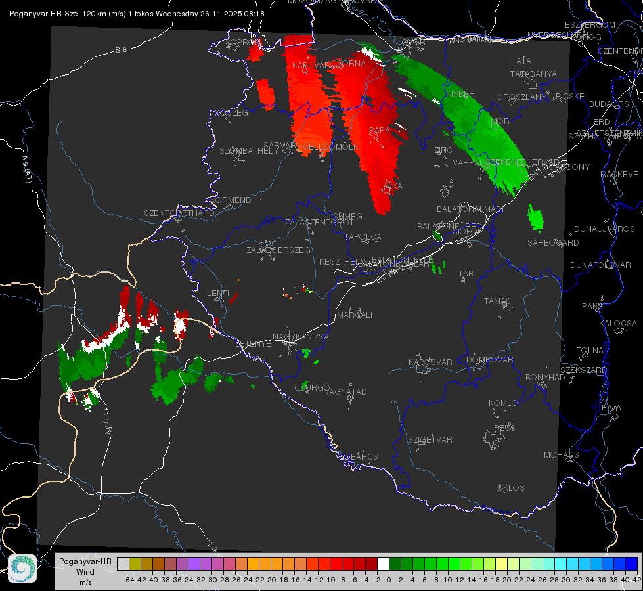Select the ZALASZENTGROT town label
Image resolution: width=643 pixels, height=591 pixels.
(319, 223)
